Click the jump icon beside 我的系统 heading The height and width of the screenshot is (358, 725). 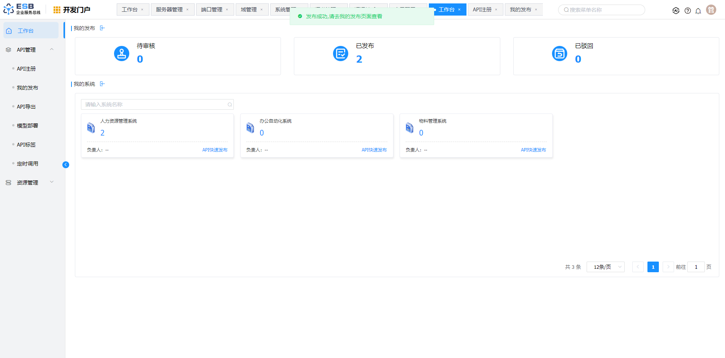tap(102, 84)
